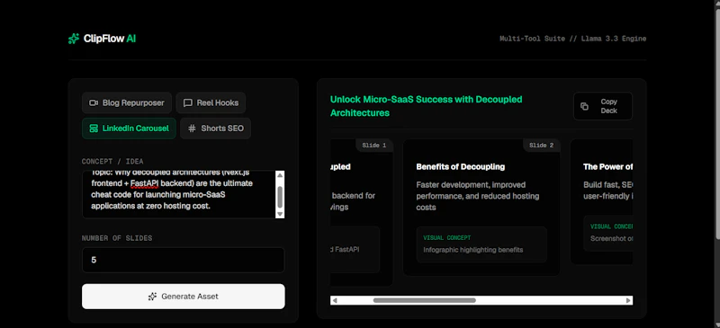Click the Number of Slides input field
The width and height of the screenshot is (720, 328).
184,260
